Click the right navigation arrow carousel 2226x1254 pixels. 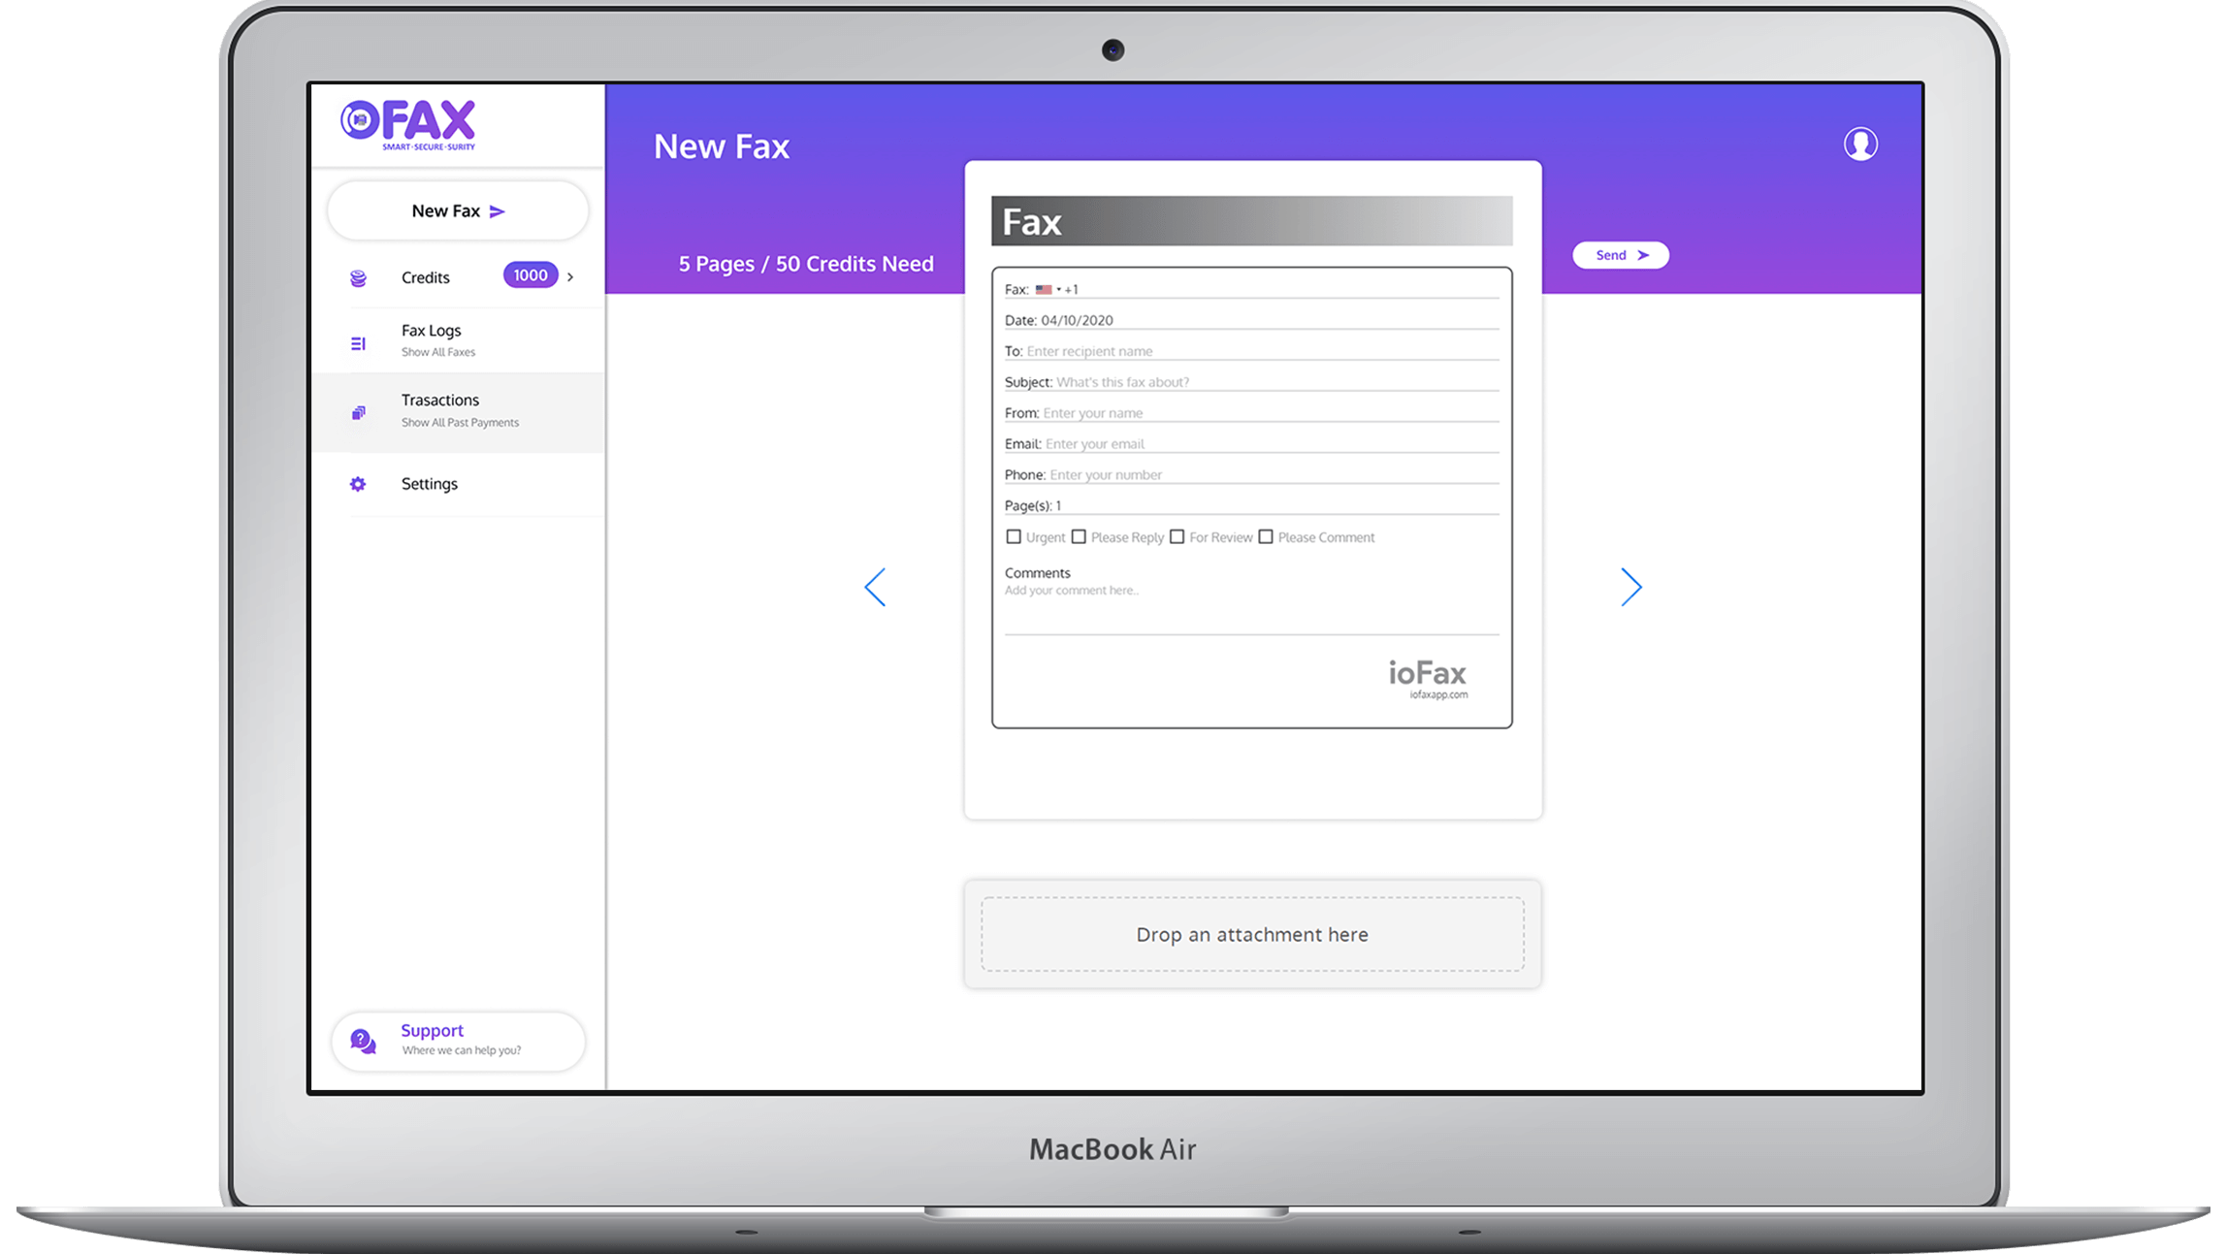pos(1627,588)
